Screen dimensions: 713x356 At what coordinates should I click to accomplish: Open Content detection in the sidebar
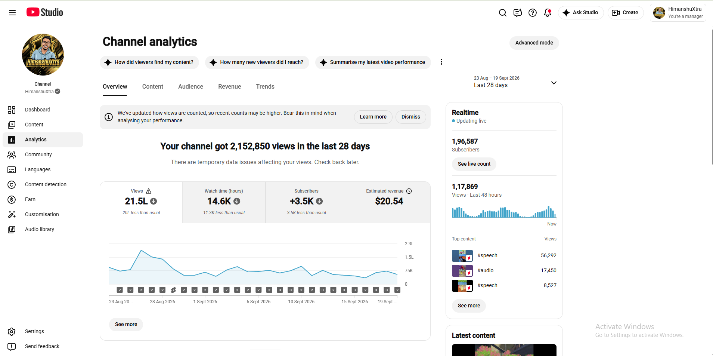(43, 184)
